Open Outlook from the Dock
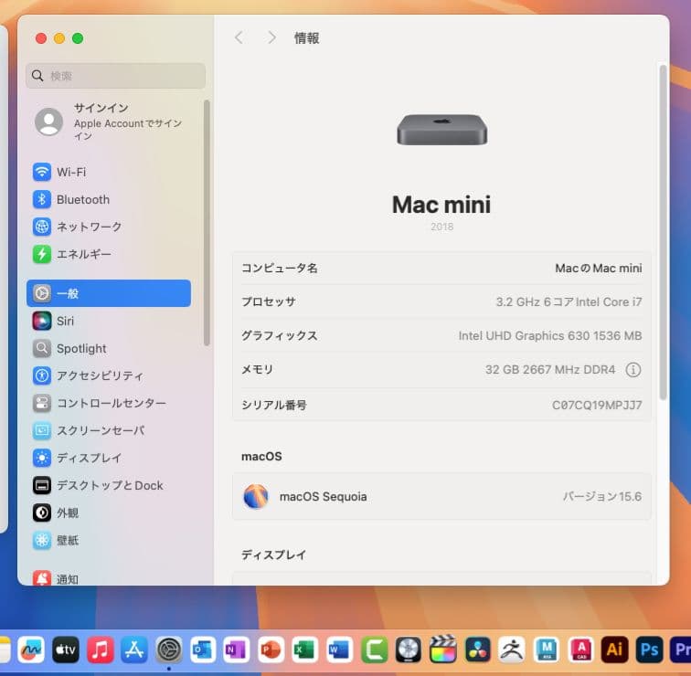691x676 pixels. [203, 650]
